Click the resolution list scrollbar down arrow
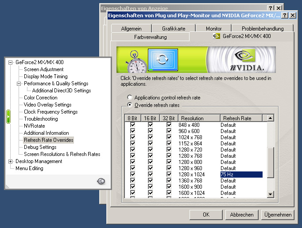302x228 pixels. tap(270, 194)
